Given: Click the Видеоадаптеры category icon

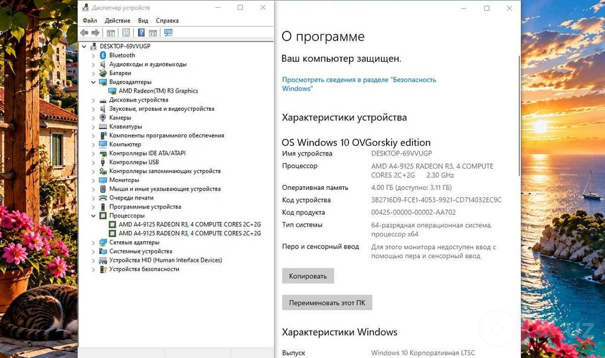Looking at the screenshot, I should coord(103,82).
